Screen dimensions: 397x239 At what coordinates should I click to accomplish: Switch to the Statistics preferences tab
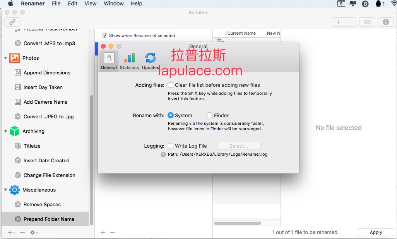[x=129, y=61]
